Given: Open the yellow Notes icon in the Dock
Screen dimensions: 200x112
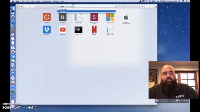Looking at the screenshot, I should (x=13, y=39).
